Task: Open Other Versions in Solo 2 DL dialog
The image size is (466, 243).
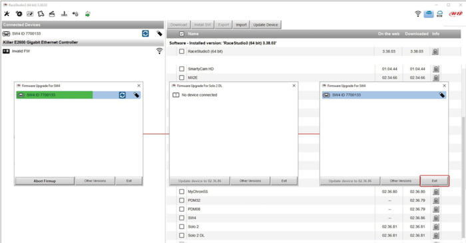Action: point(250,180)
